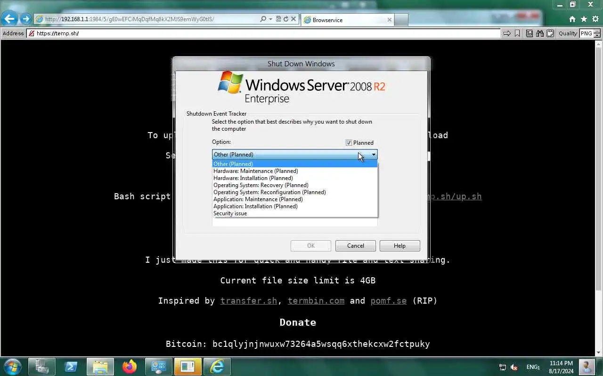This screenshot has width=603, height=376.
Task: Click the search magnifier in the IE address bar
Action: click(x=263, y=19)
